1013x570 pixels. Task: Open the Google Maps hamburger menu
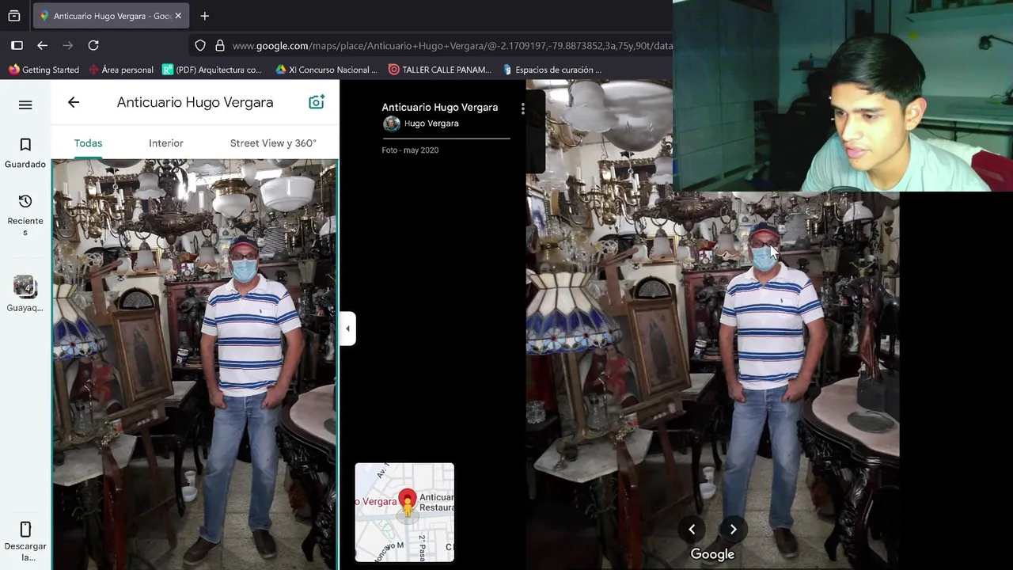[25, 104]
